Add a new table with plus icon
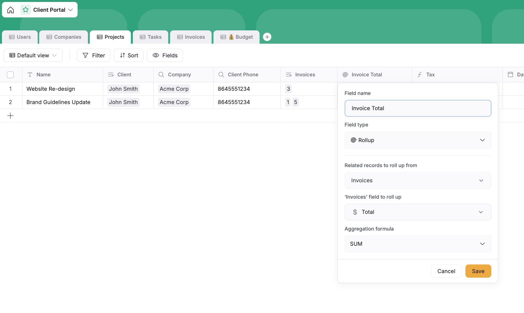The width and height of the screenshot is (524, 313). 267,37
